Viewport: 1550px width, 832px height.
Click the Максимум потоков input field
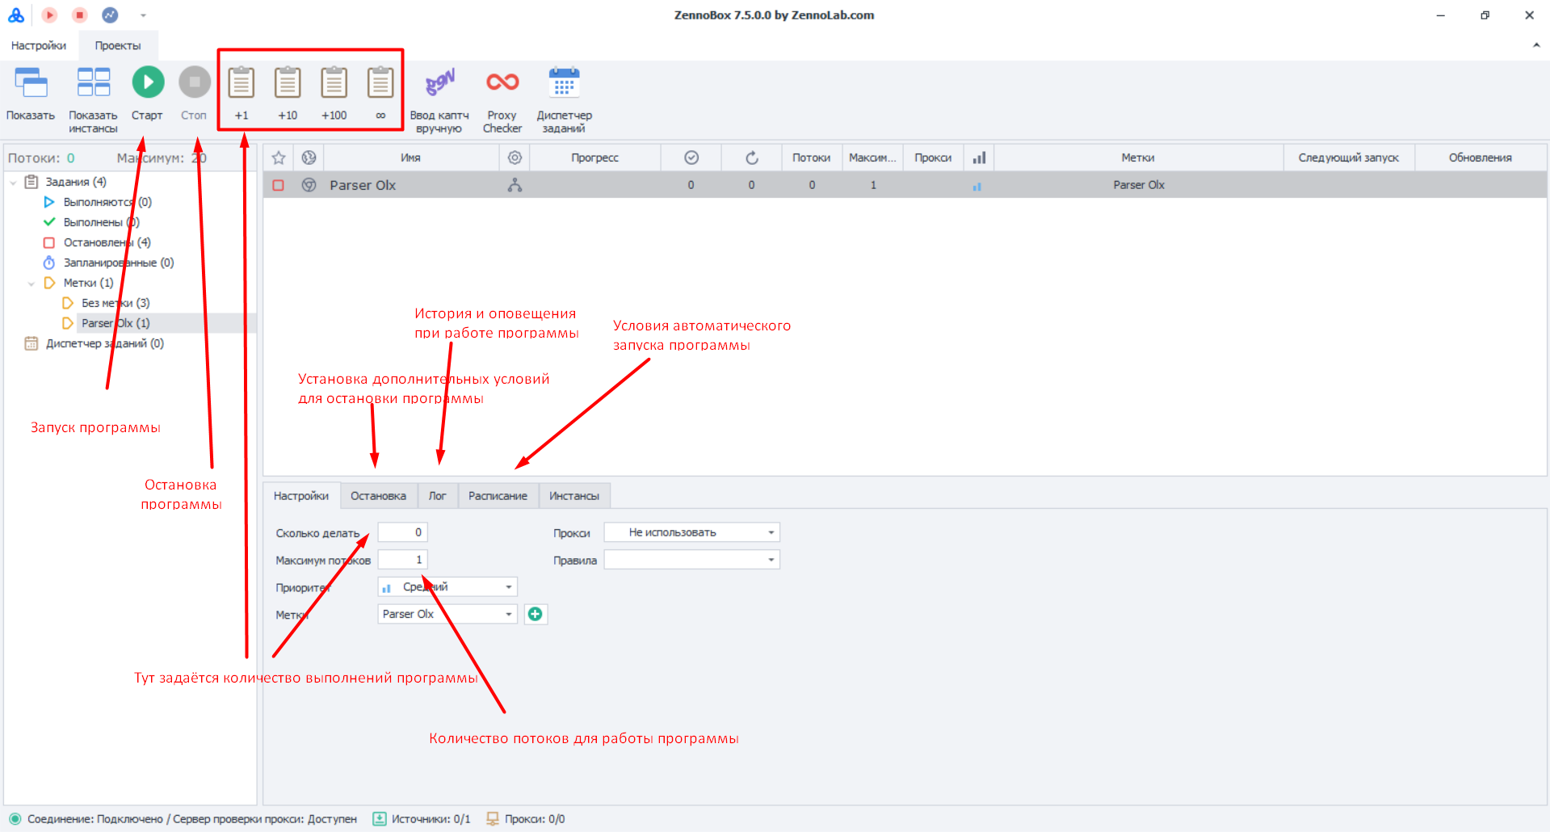(402, 560)
